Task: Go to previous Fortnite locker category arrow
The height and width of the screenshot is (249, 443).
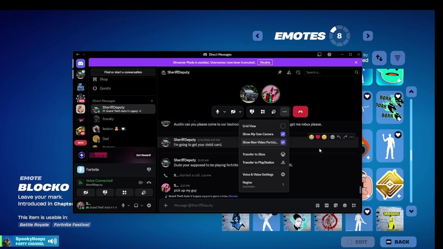Action: (257, 36)
